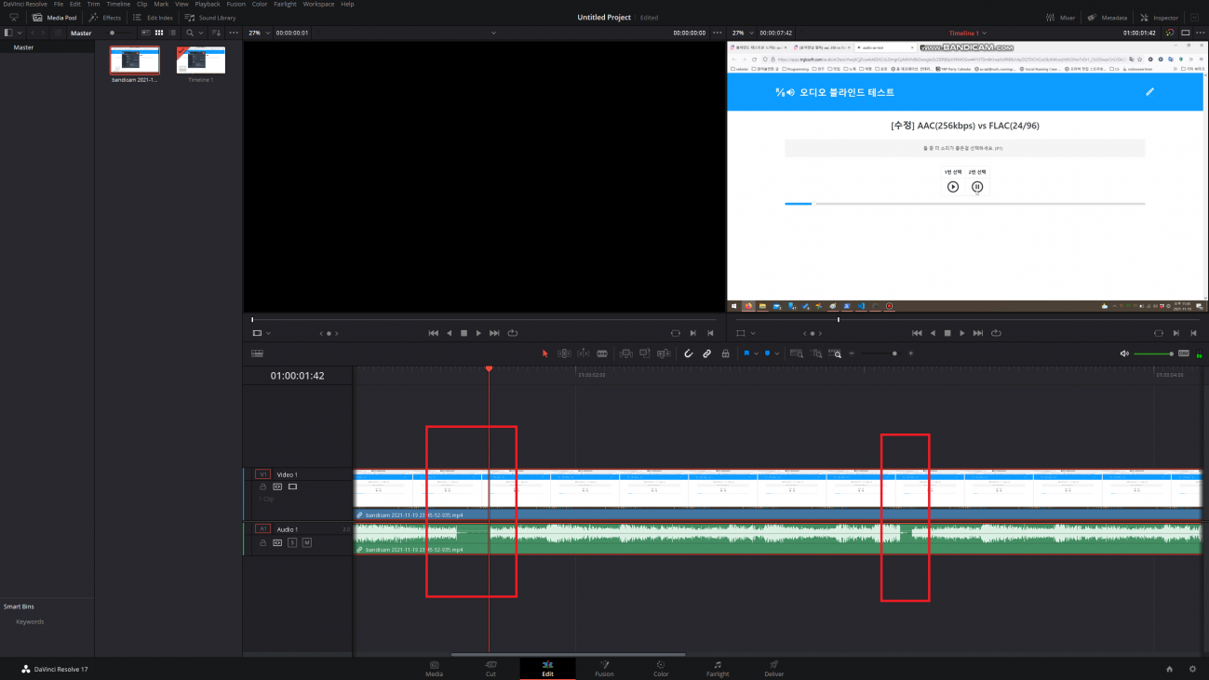This screenshot has width=1209, height=680.
Task: Lock the Video 1 track
Action: (x=262, y=487)
